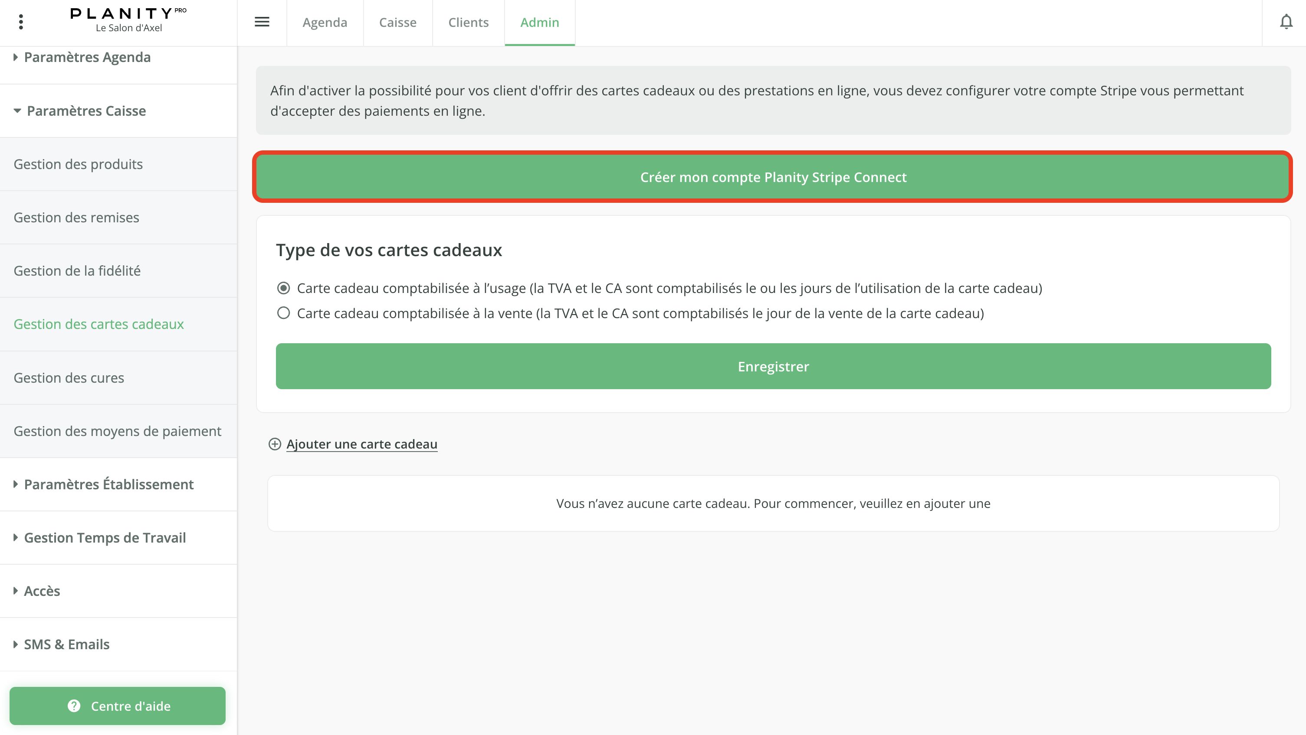This screenshot has width=1306, height=735.
Task: Select gift card accounted at sale option
Action: click(x=283, y=313)
